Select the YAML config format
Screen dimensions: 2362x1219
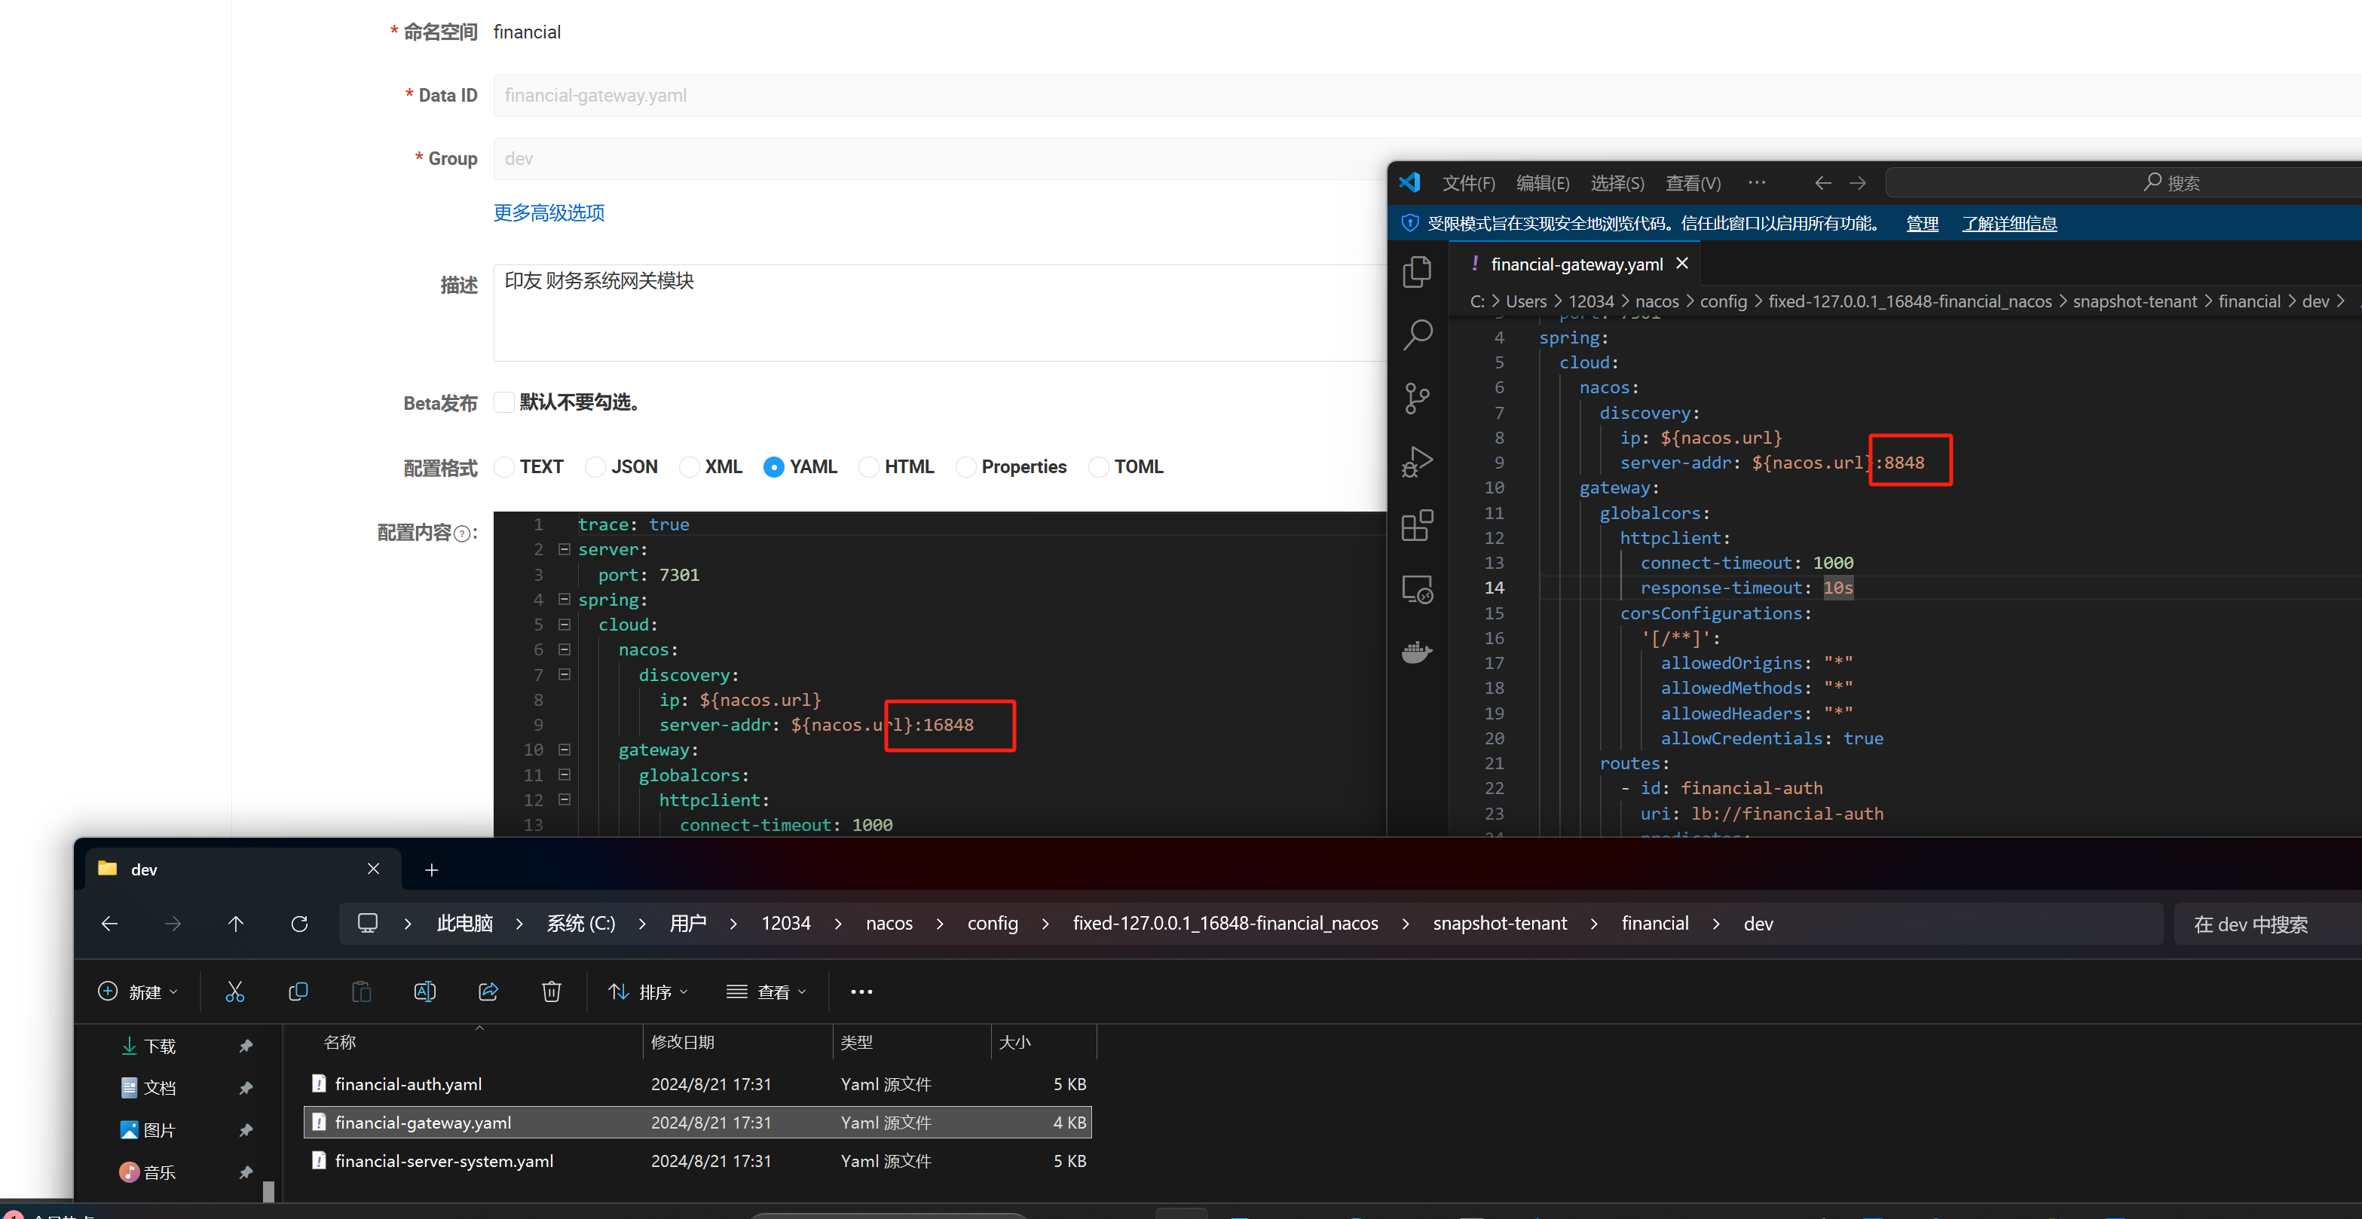773,467
